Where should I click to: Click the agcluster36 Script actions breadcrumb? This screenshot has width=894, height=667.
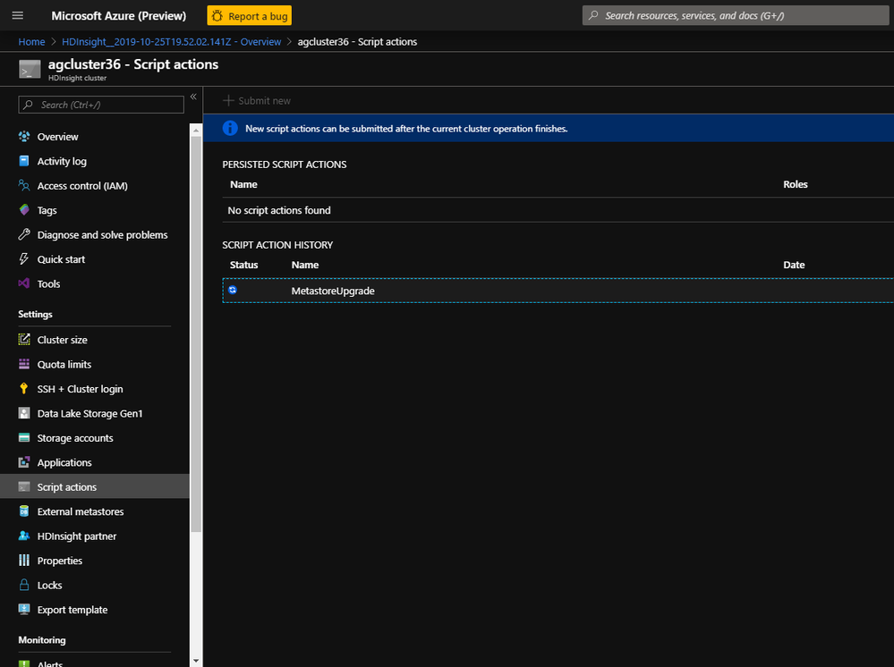point(357,42)
